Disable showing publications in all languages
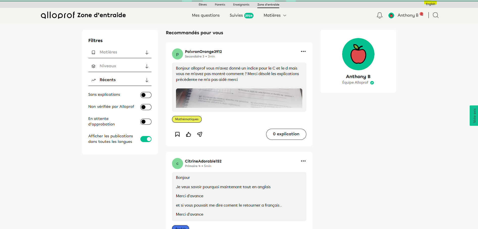 tap(146, 139)
